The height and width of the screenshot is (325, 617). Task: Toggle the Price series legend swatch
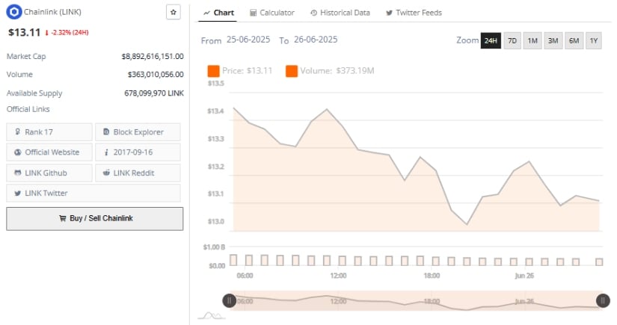click(x=213, y=71)
